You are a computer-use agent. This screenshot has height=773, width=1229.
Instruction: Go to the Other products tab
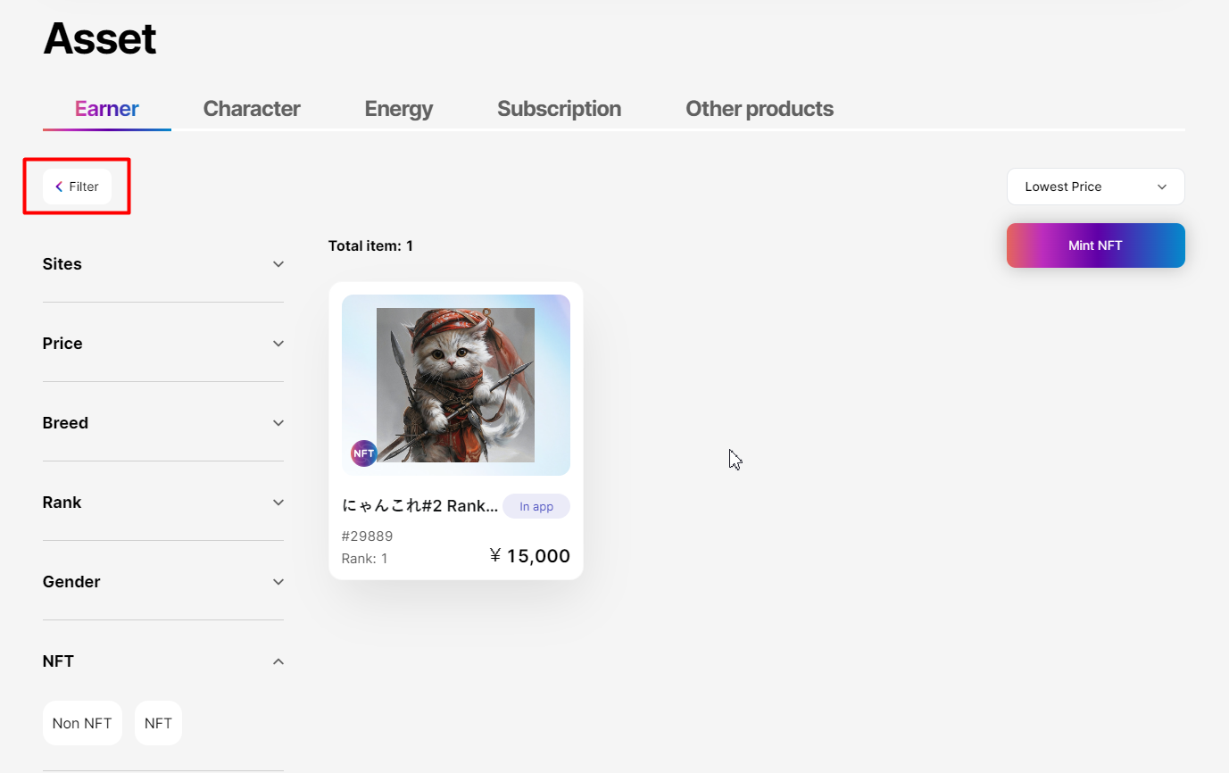759,109
